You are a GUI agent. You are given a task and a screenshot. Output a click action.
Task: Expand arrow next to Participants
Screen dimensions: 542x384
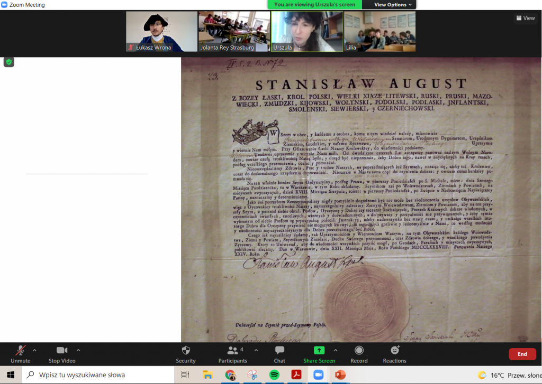256,350
